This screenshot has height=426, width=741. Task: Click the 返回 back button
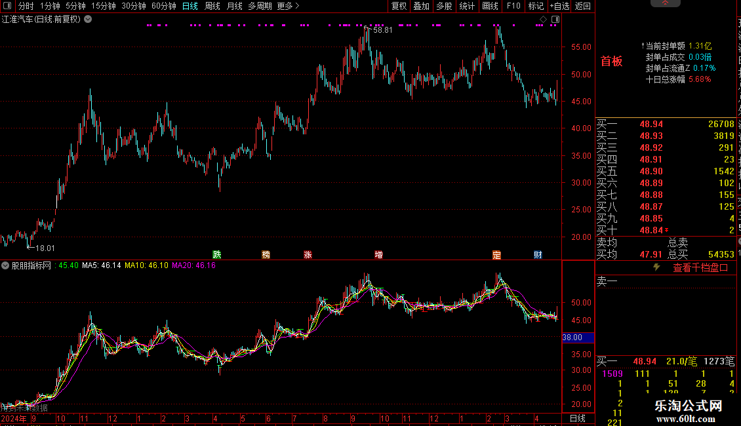(x=583, y=6)
